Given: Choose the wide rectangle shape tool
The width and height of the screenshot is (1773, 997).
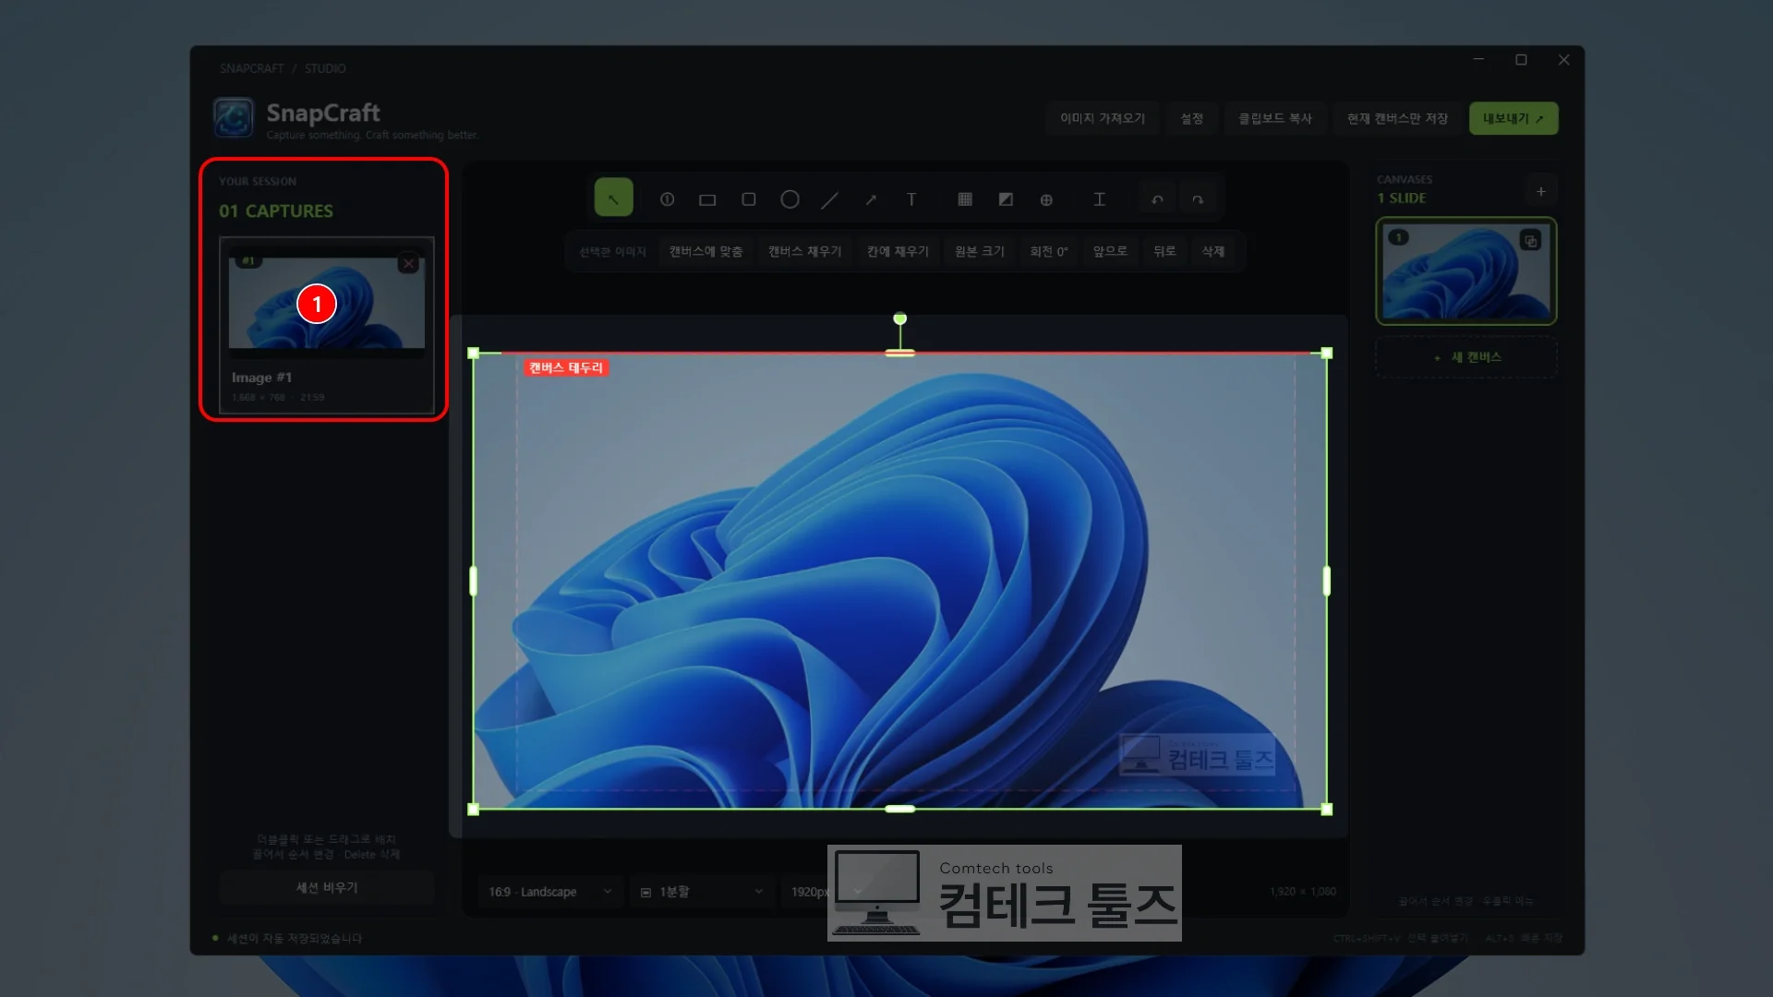Looking at the screenshot, I should [x=707, y=199].
